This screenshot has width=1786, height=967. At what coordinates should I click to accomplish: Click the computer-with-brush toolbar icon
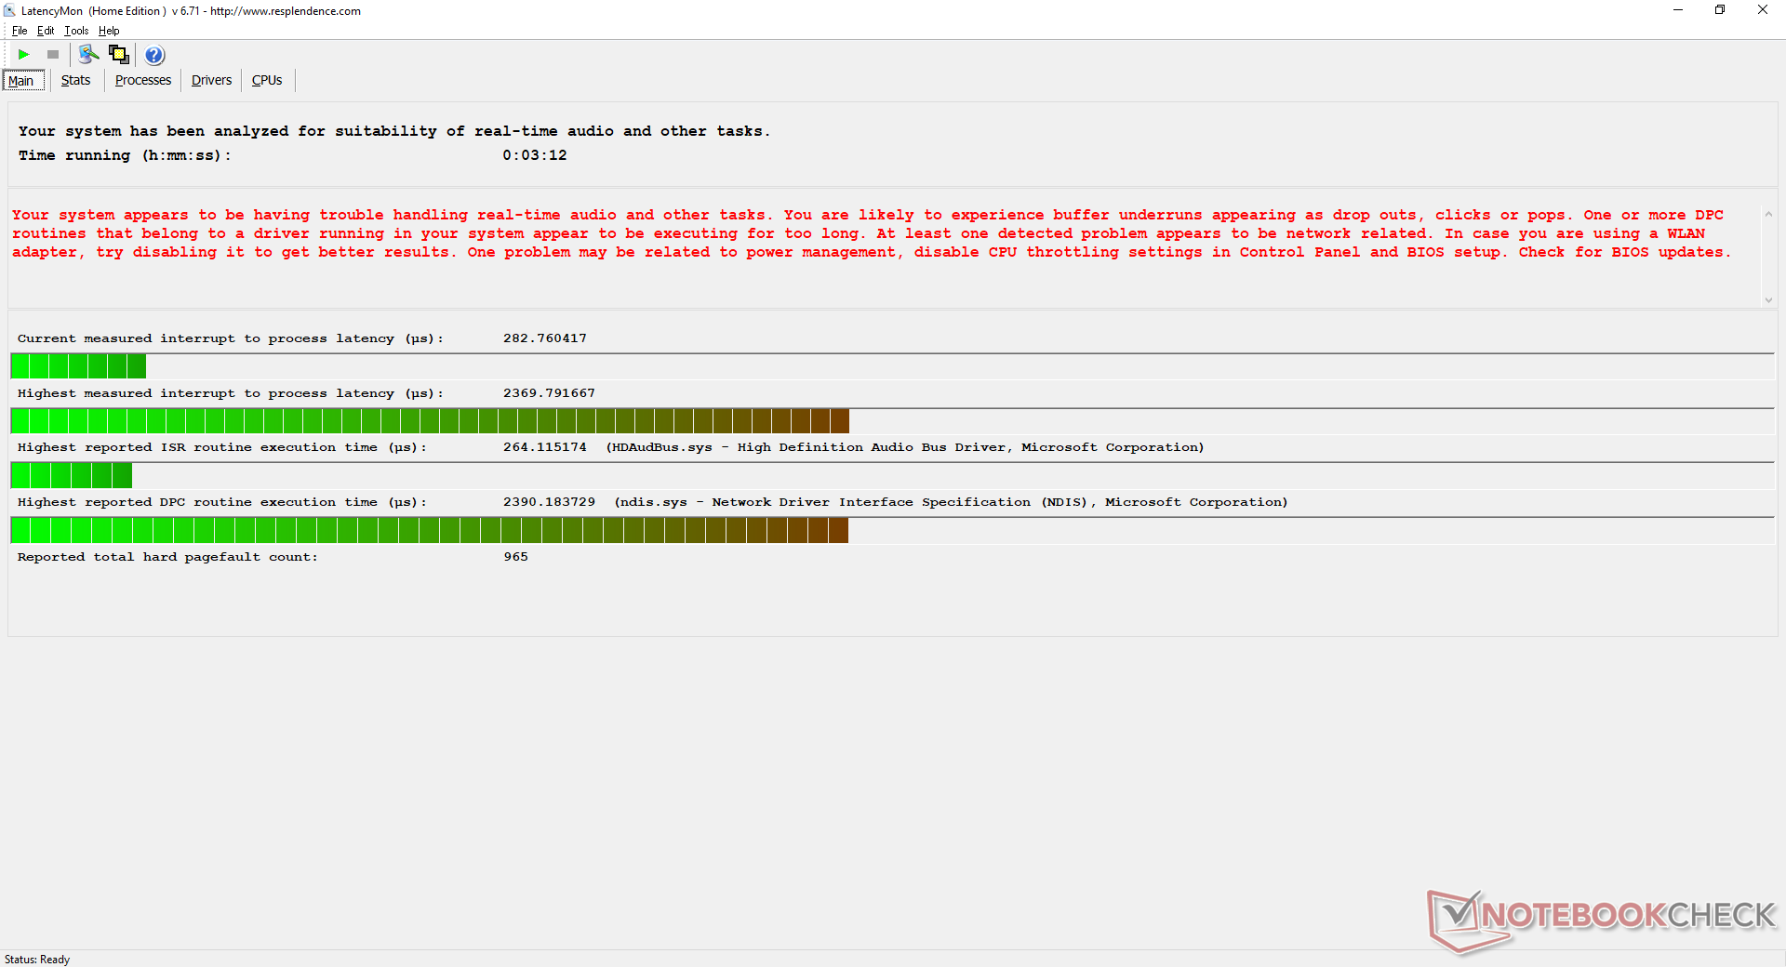pos(88,55)
